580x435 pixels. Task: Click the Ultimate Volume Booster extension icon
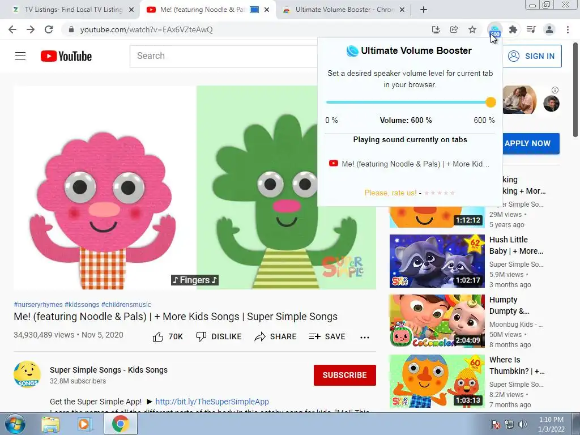click(495, 29)
